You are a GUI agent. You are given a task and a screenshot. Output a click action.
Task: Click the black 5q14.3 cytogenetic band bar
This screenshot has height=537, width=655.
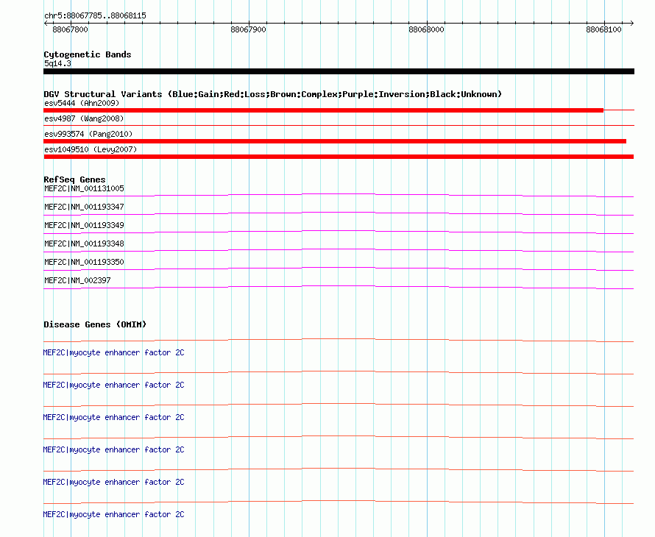click(x=339, y=71)
